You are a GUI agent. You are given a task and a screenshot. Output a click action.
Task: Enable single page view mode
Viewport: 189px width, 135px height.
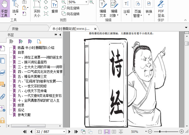(x=100, y=132)
